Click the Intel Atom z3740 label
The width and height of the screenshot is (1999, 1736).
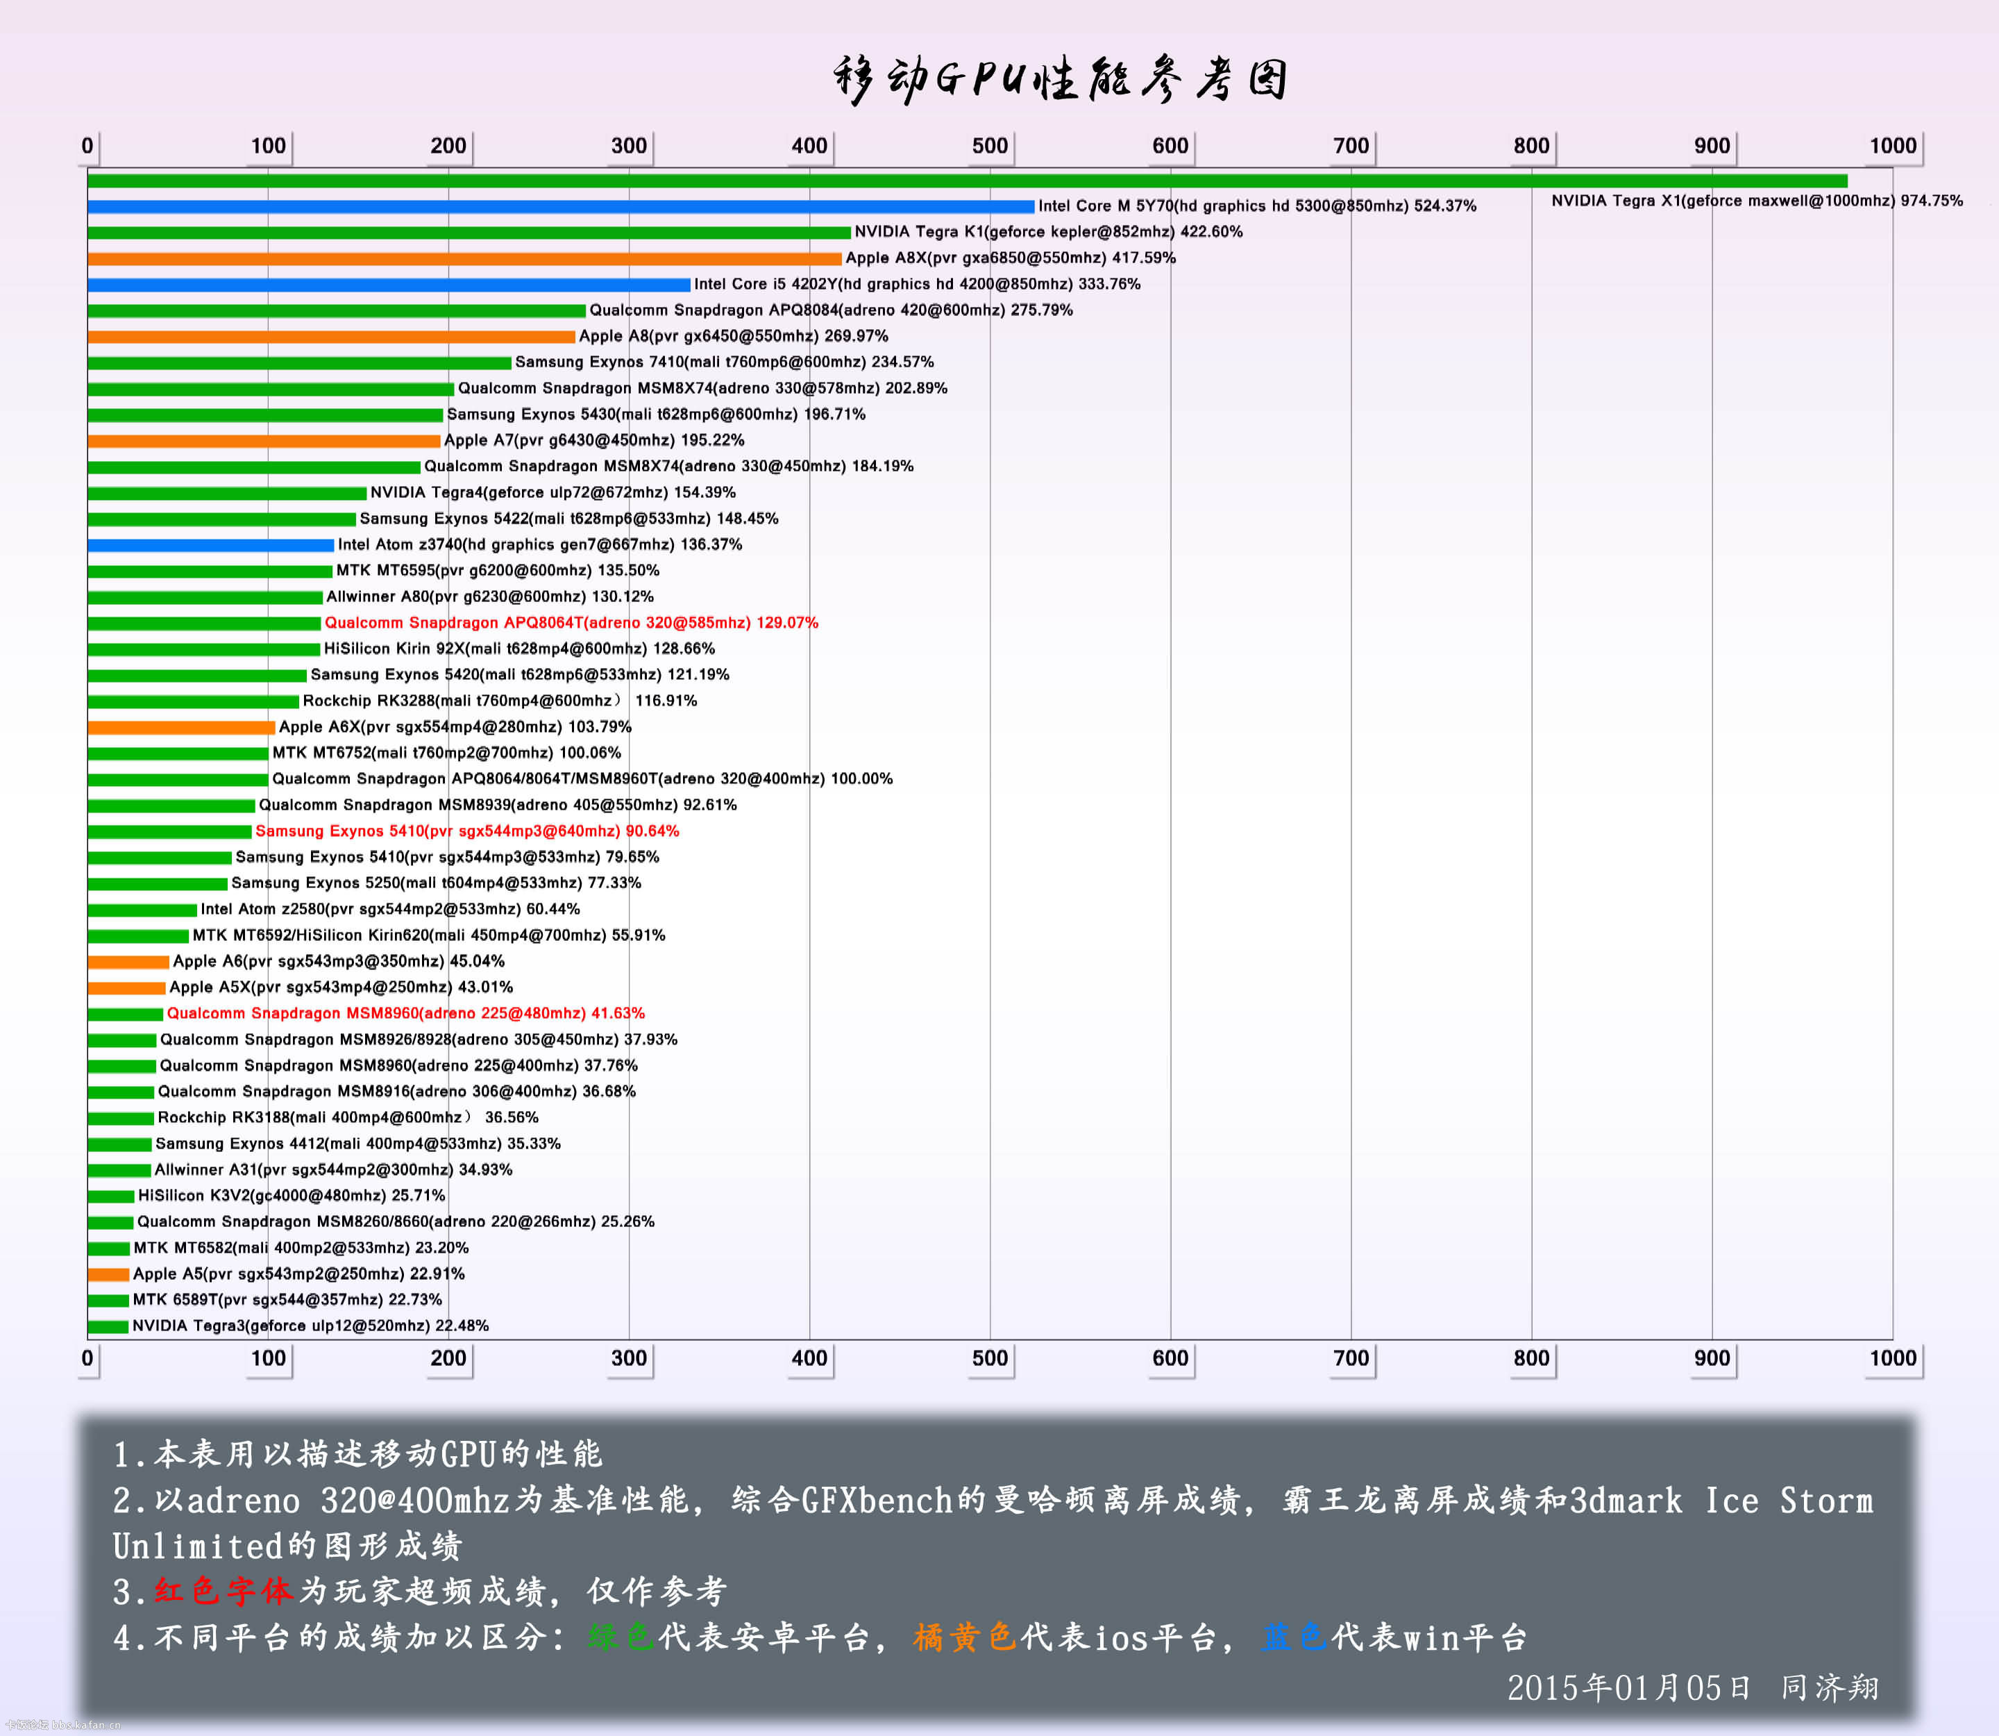(539, 544)
